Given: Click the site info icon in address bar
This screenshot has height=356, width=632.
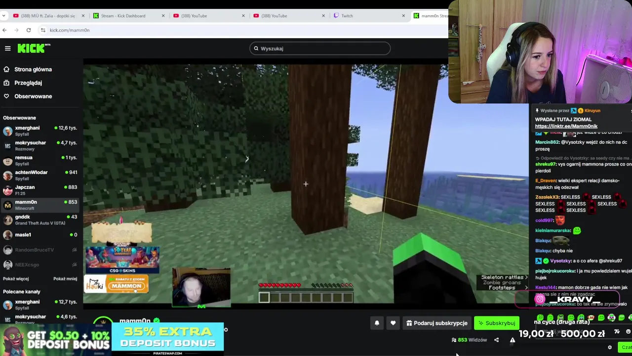Looking at the screenshot, I should (43, 30).
